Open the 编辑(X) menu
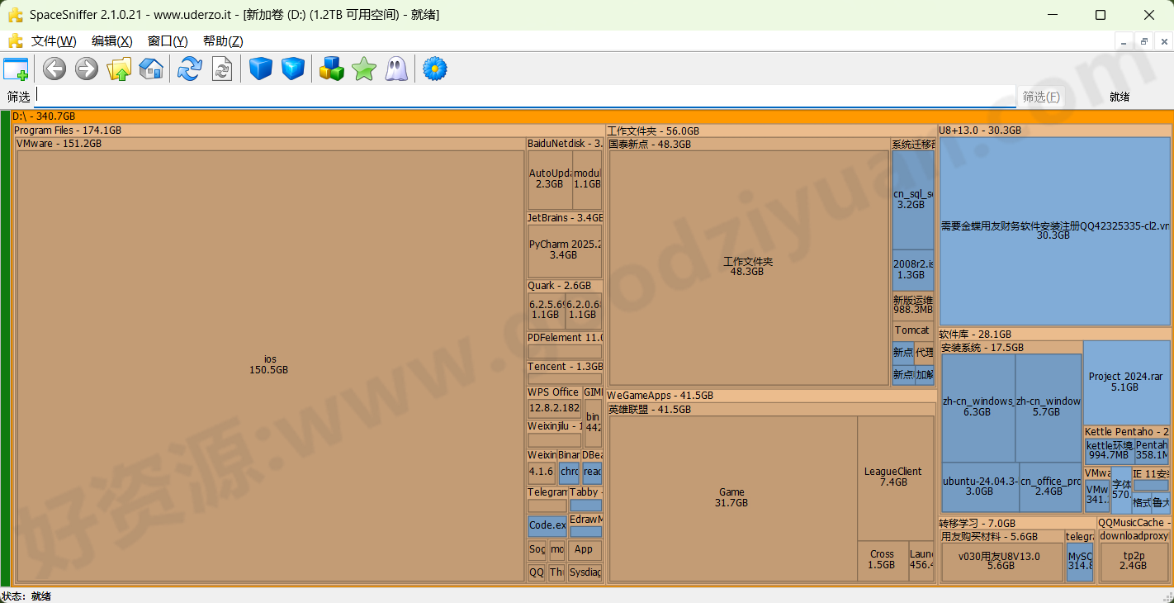Viewport: 1174px width, 603px height. tap(112, 40)
